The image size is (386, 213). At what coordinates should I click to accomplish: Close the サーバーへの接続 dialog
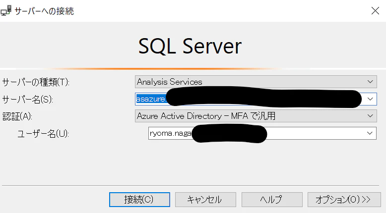(375, 10)
